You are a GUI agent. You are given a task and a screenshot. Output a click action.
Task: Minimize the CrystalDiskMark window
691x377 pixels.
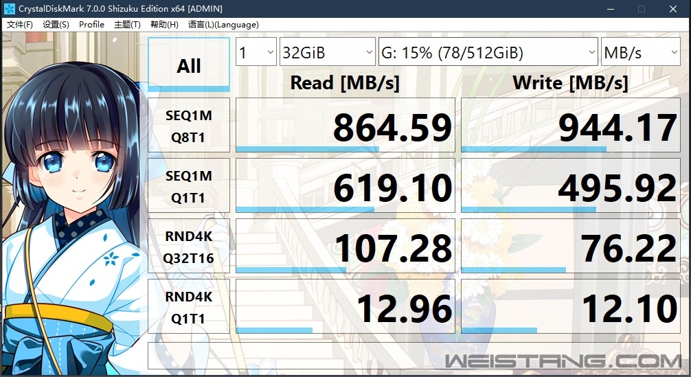tap(611, 9)
